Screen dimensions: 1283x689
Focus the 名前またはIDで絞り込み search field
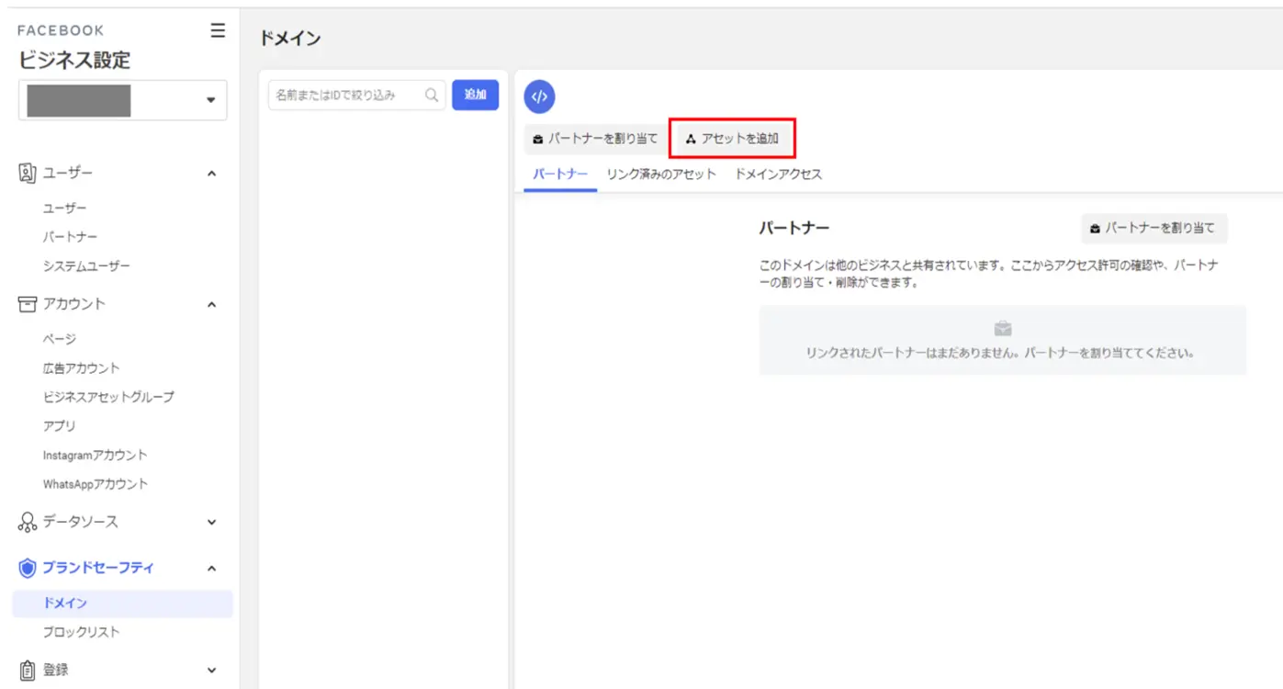[356, 95]
